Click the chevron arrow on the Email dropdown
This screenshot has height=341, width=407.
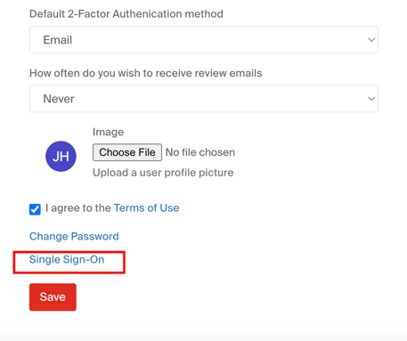(371, 40)
